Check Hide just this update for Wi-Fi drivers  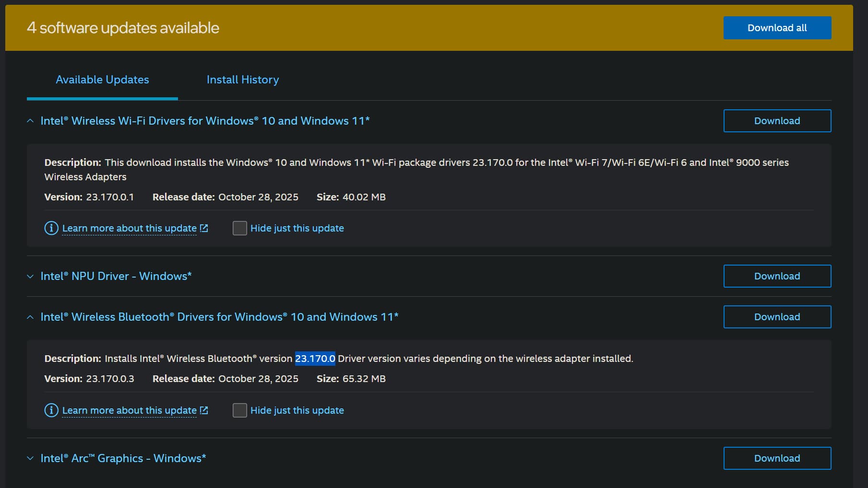[239, 228]
